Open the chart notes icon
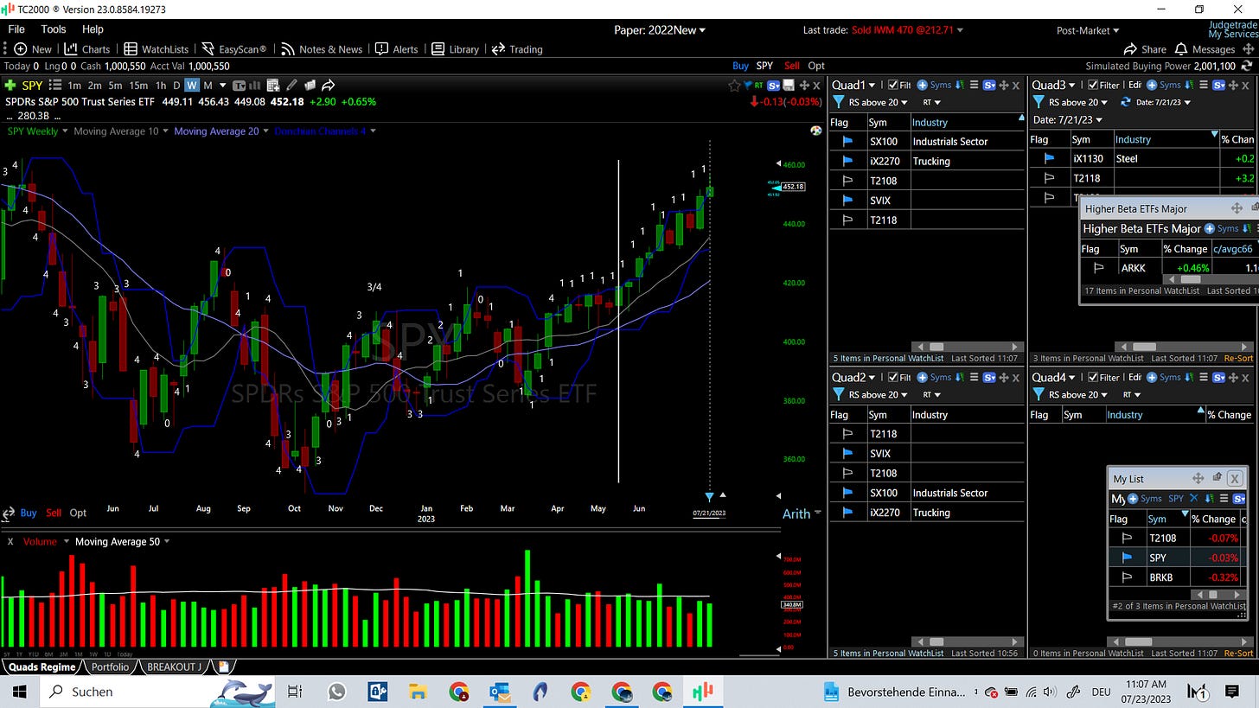This screenshot has height=708, width=1259. pos(310,85)
